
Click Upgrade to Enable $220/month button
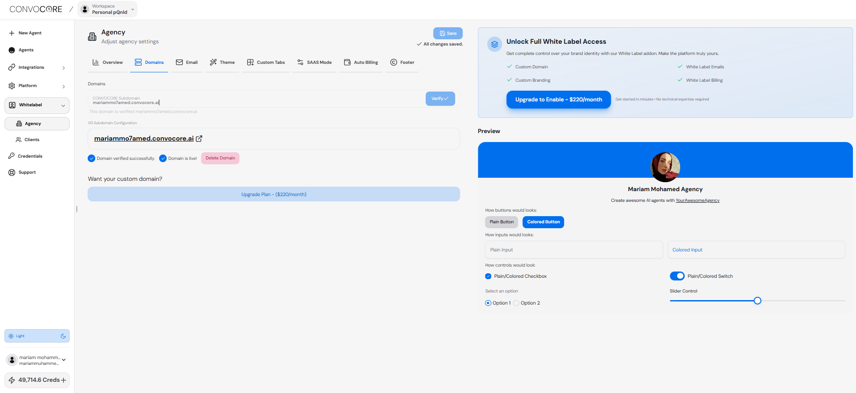pos(559,100)
